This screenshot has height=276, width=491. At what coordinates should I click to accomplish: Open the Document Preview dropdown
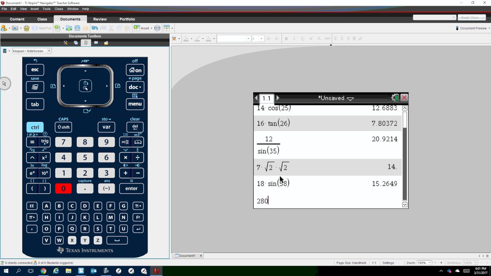473,28
